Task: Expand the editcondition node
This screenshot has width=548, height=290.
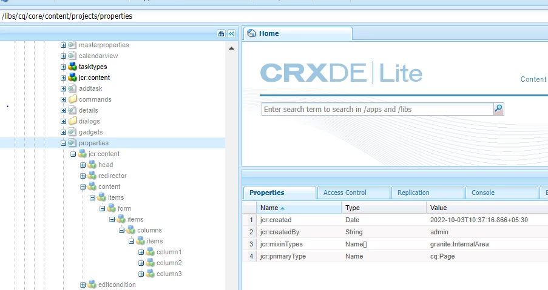Action: [x=83, y=285]
